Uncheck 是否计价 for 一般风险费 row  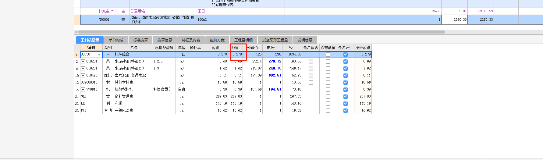pos(346,111)
